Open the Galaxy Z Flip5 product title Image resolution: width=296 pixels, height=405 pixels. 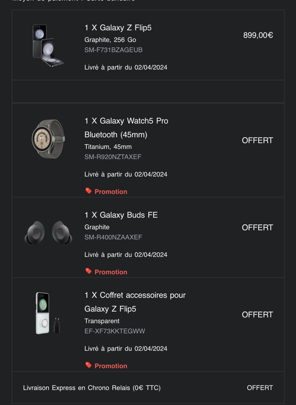coord(118,28)
